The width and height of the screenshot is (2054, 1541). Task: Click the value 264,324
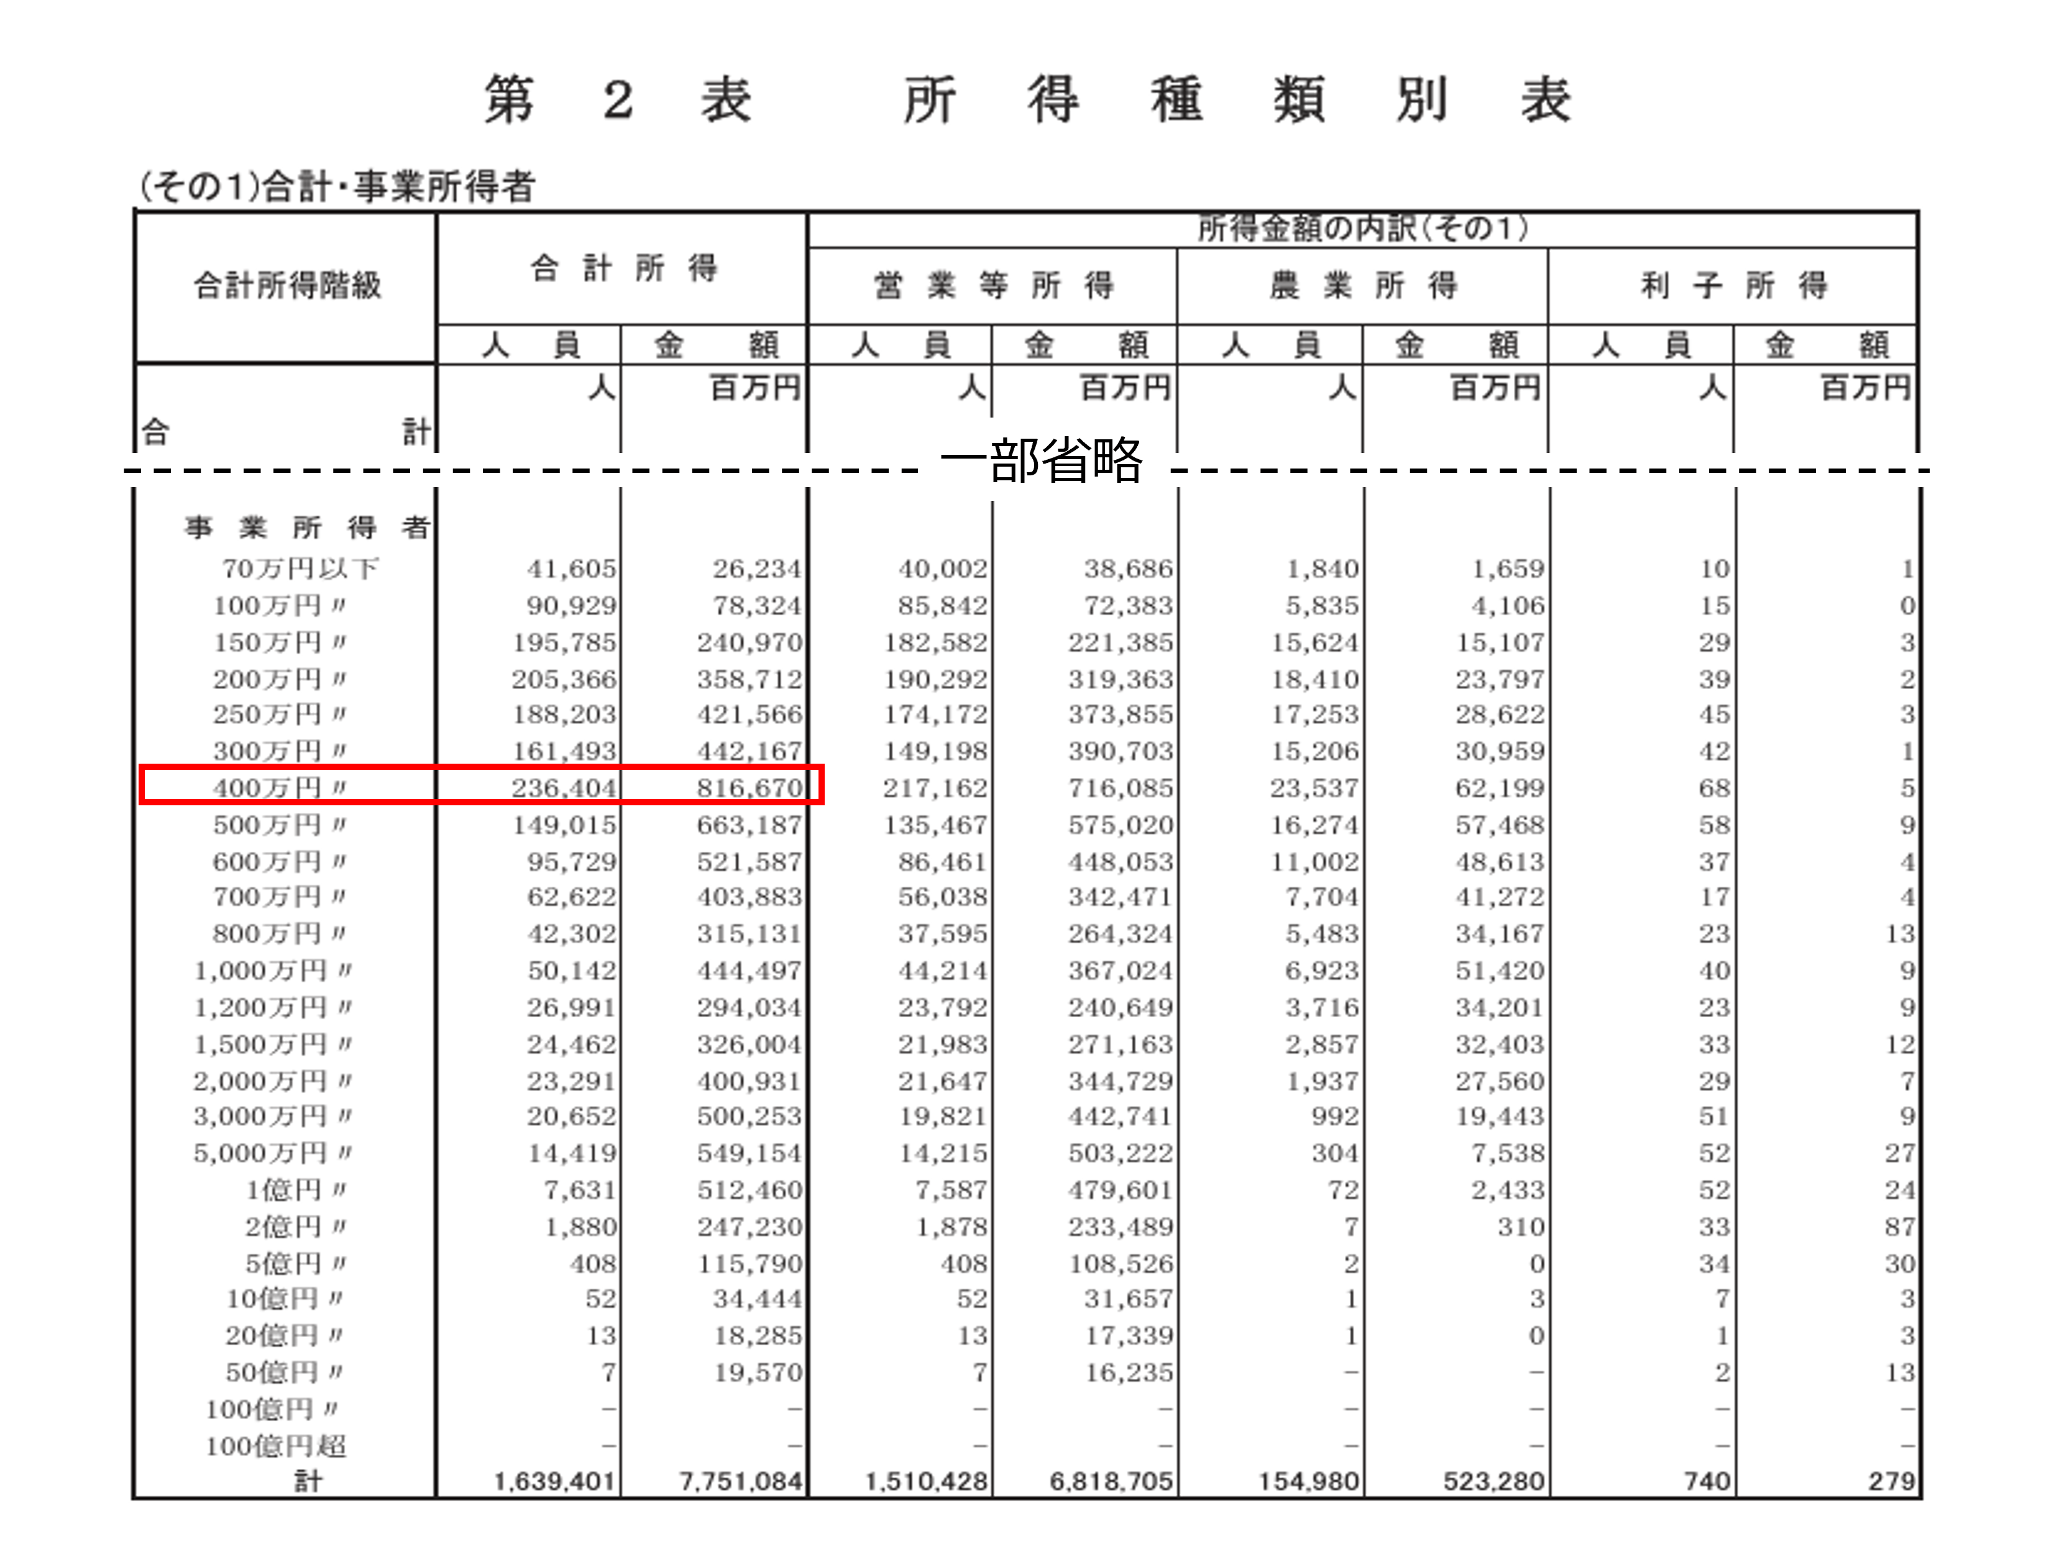[x=1122, y=934]
